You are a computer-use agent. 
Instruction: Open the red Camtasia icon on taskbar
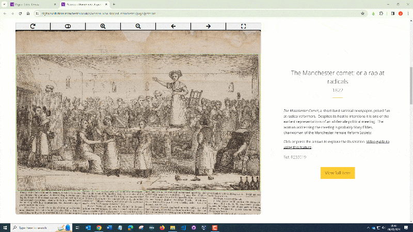pos(215,228)
